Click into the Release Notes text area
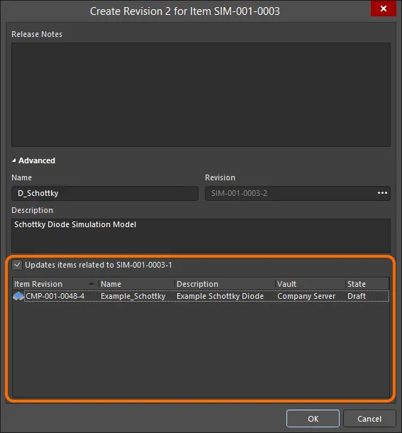The image size is (402, 433). (201, 94)
